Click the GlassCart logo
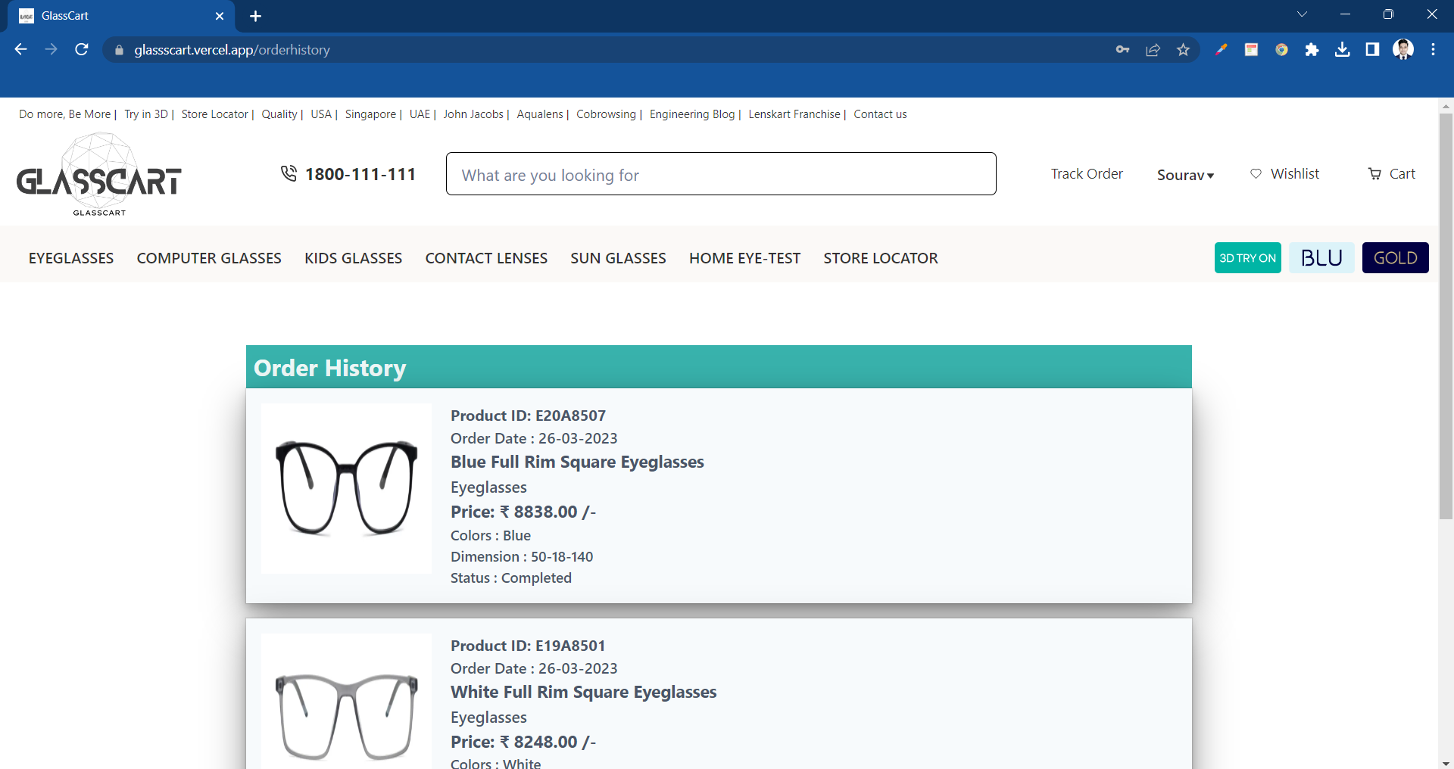 tap(99, 175)
